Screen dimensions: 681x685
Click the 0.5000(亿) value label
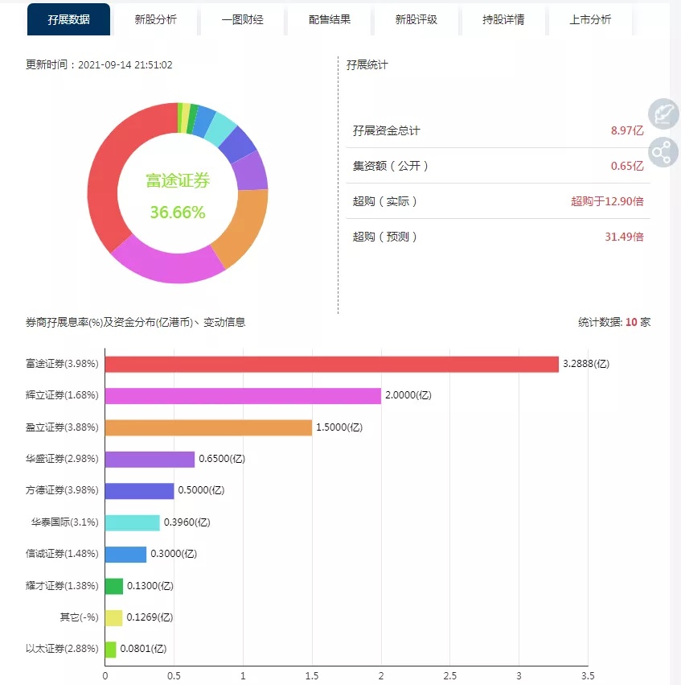pos(201,490)
